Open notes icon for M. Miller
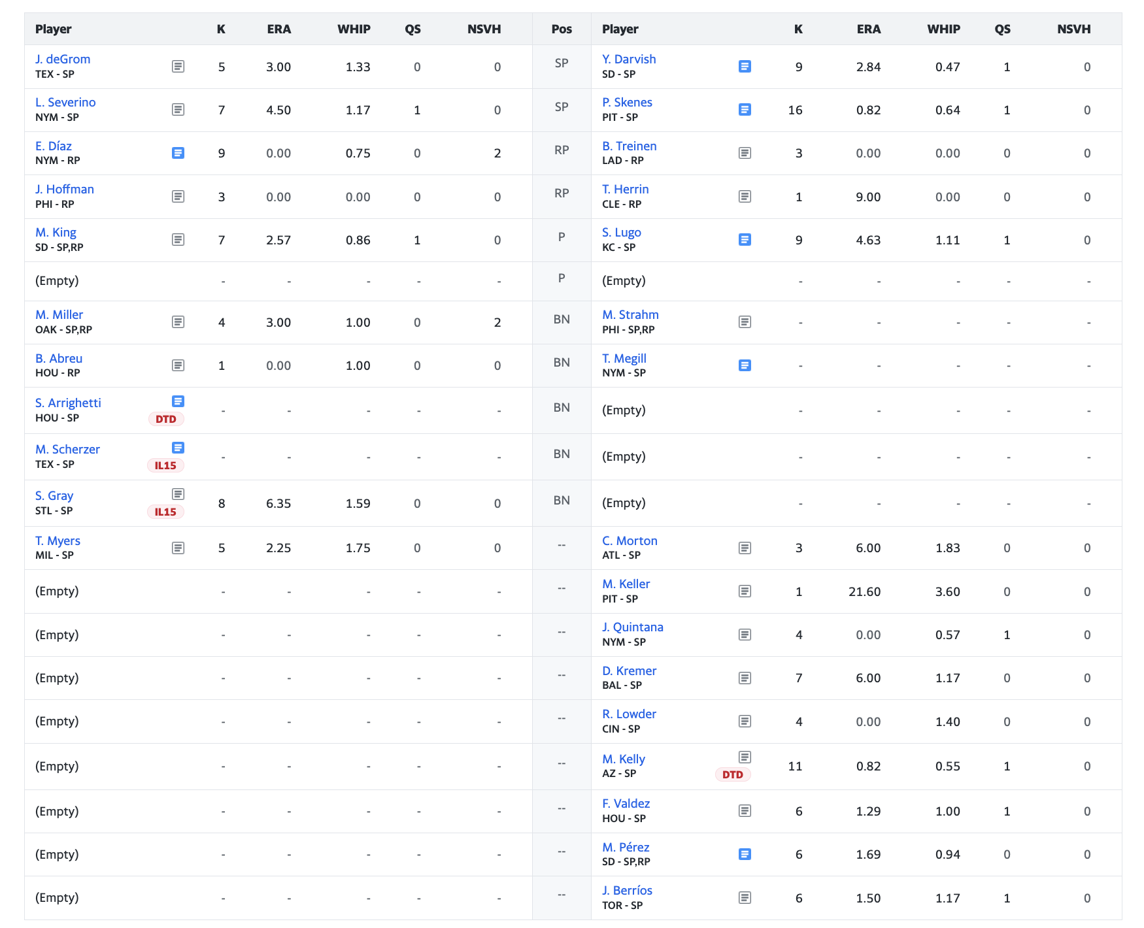Image resolution: width=1144 pixels, height=928 pixels. (x=178, y=322)
